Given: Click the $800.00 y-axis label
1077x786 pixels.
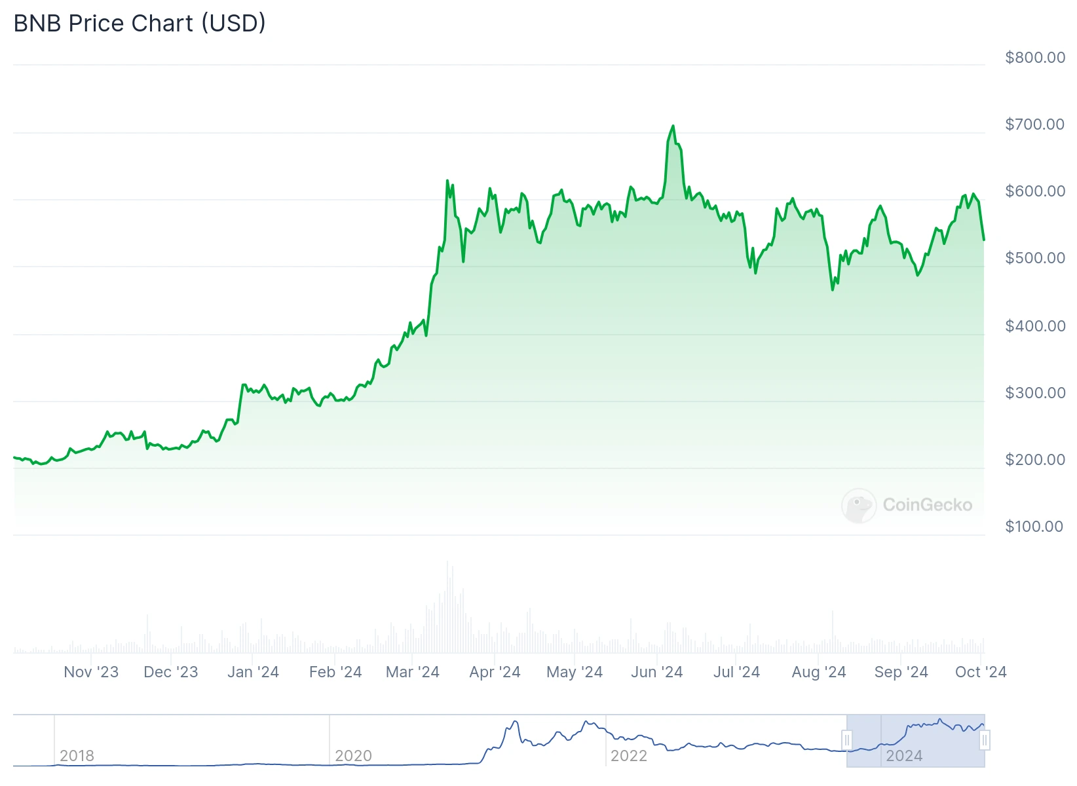Looking at the screenshot, I should click(1035, 58).
